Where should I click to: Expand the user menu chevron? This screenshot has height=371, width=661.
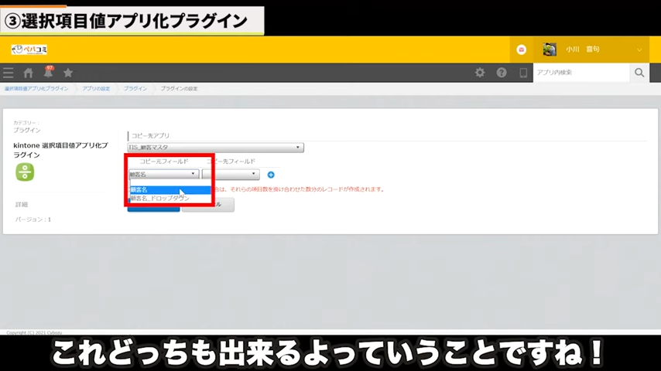[639, 49]
